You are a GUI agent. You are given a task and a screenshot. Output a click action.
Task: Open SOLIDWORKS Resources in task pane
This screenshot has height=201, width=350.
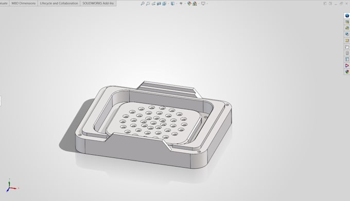tap(347, 15)
